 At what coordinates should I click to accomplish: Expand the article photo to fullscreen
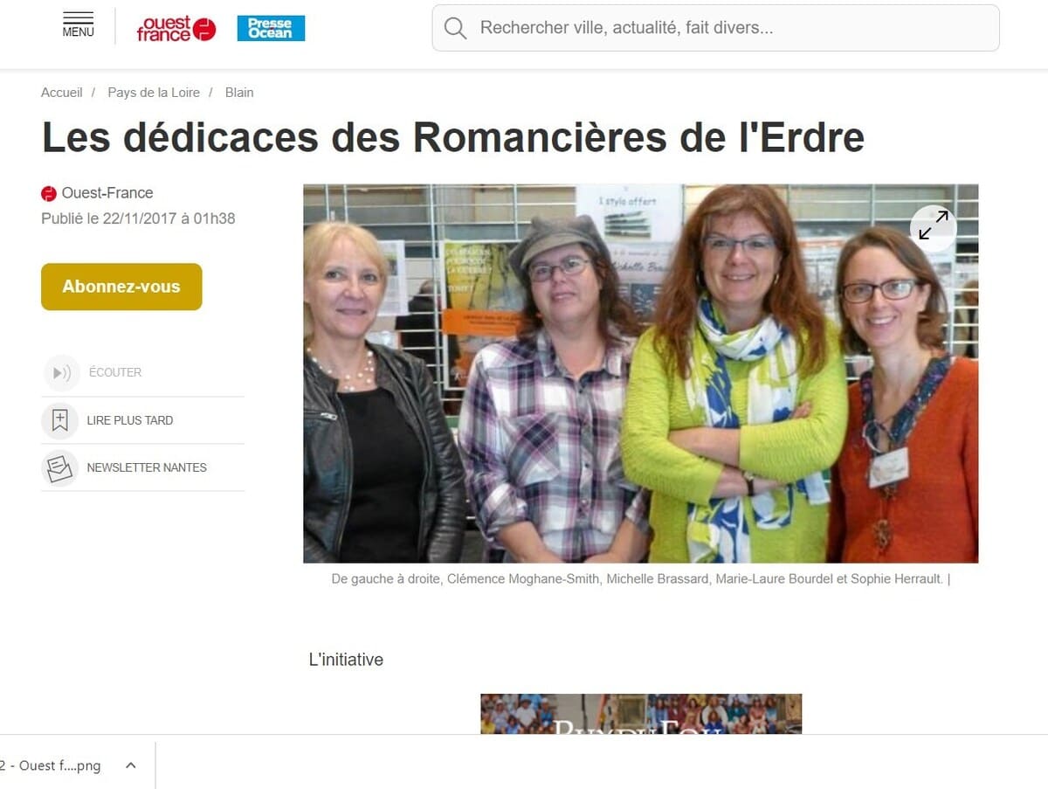(933, 225)
